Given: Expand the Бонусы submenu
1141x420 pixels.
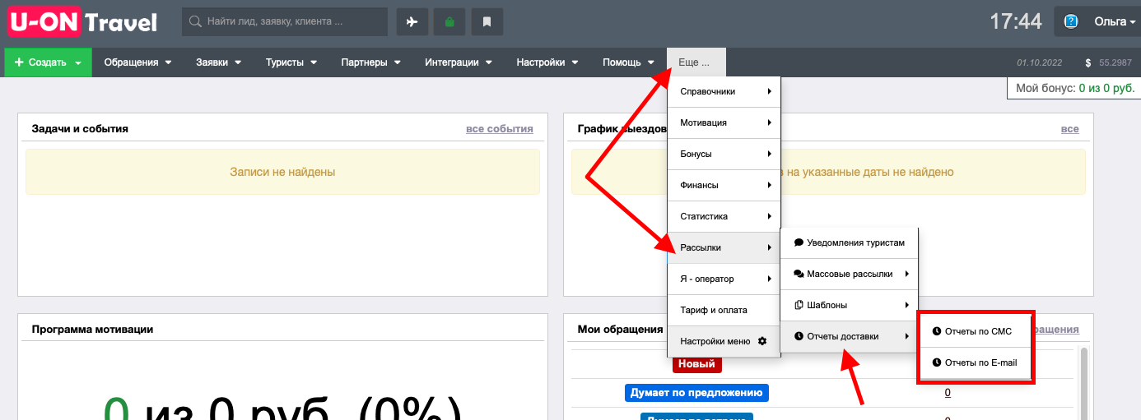Looking at the screenshot, I should (724, 154).
